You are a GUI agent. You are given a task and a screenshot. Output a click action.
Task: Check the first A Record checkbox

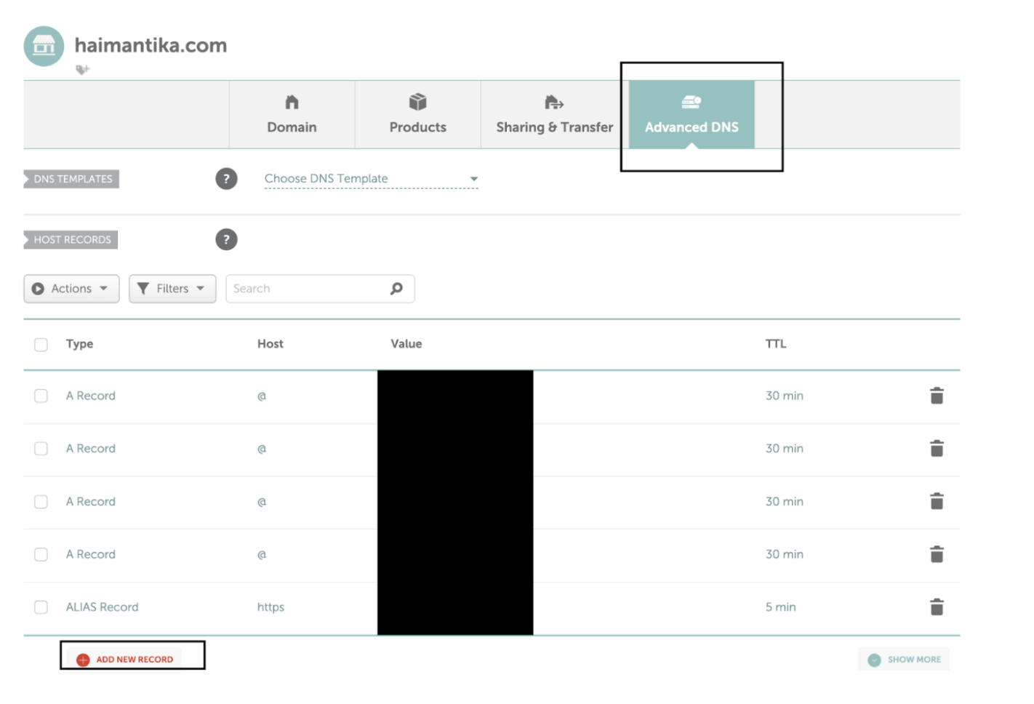click(x=41, y=396)
